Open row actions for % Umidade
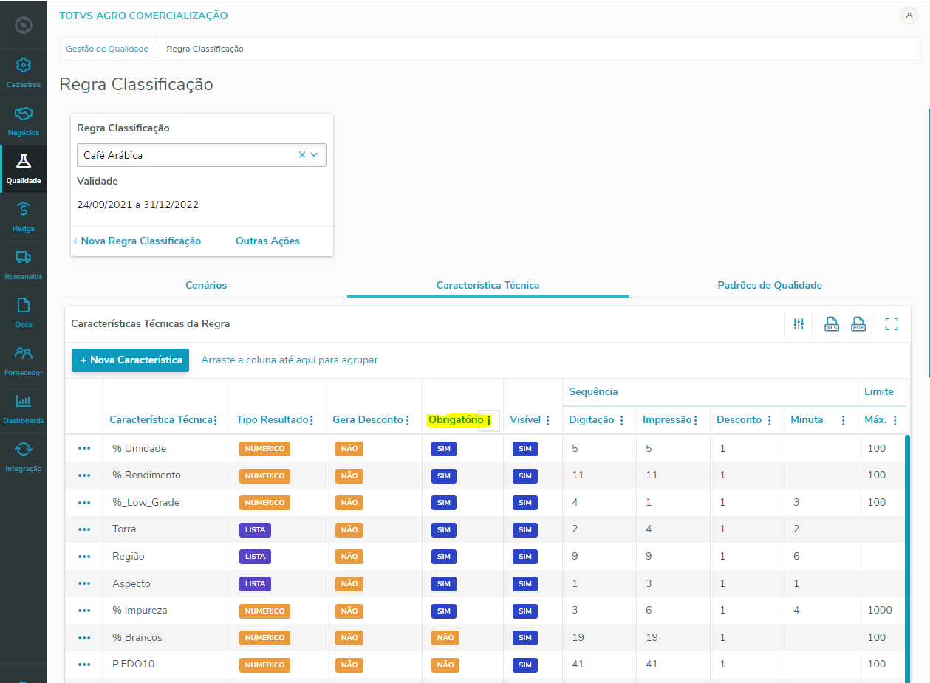930x683 pixels. pos(84,448)
